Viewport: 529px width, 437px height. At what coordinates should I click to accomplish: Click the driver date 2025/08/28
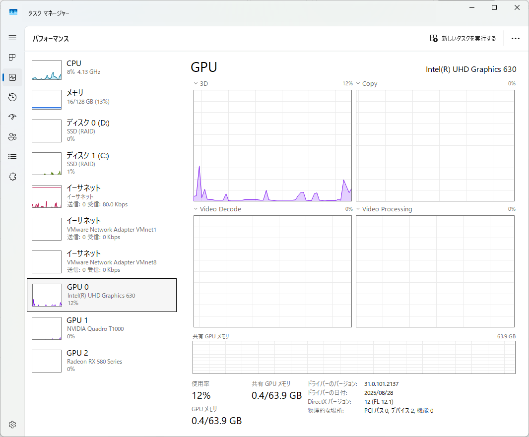(x=379, y=393)
